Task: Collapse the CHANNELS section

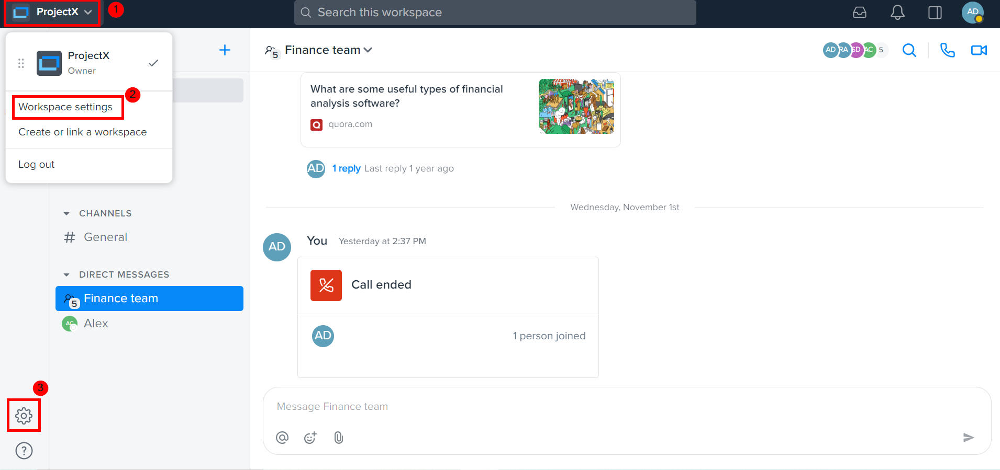Action: pyautogui.click(x=66, y=213)
